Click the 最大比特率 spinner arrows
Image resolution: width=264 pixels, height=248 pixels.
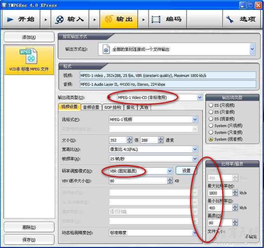(x=235, y=193)
